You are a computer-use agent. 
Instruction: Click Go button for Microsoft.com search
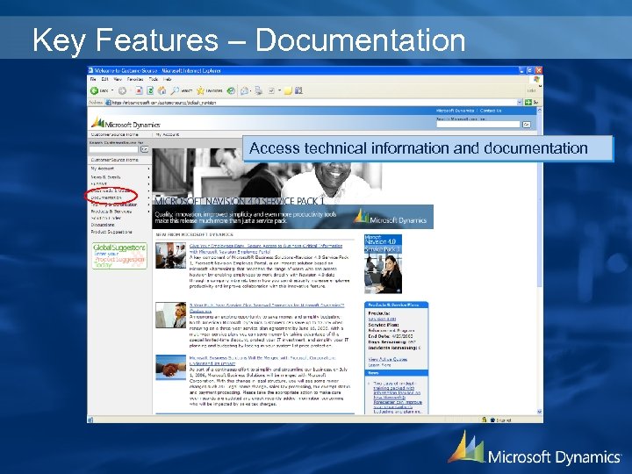click(527, 125)
